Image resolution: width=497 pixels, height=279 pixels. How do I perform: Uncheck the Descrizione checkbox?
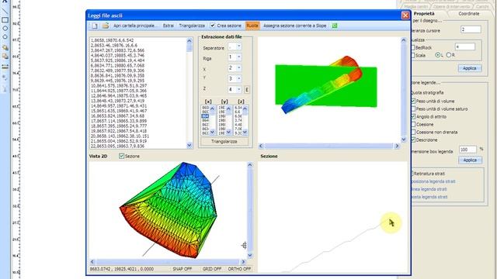point(412,139)
